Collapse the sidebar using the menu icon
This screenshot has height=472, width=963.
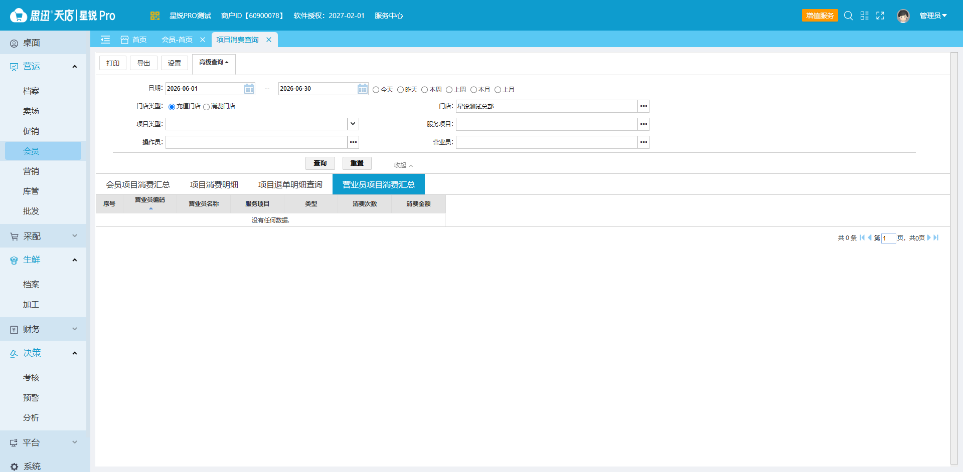point(105,40)
